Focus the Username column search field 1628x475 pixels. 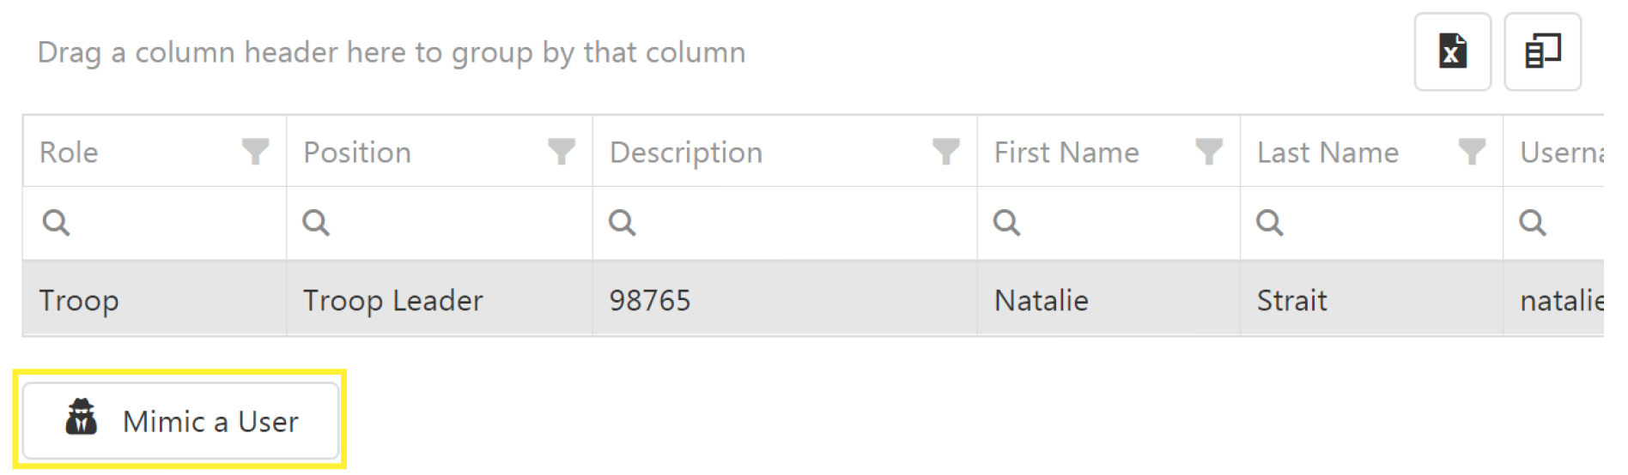(1554, 223)
